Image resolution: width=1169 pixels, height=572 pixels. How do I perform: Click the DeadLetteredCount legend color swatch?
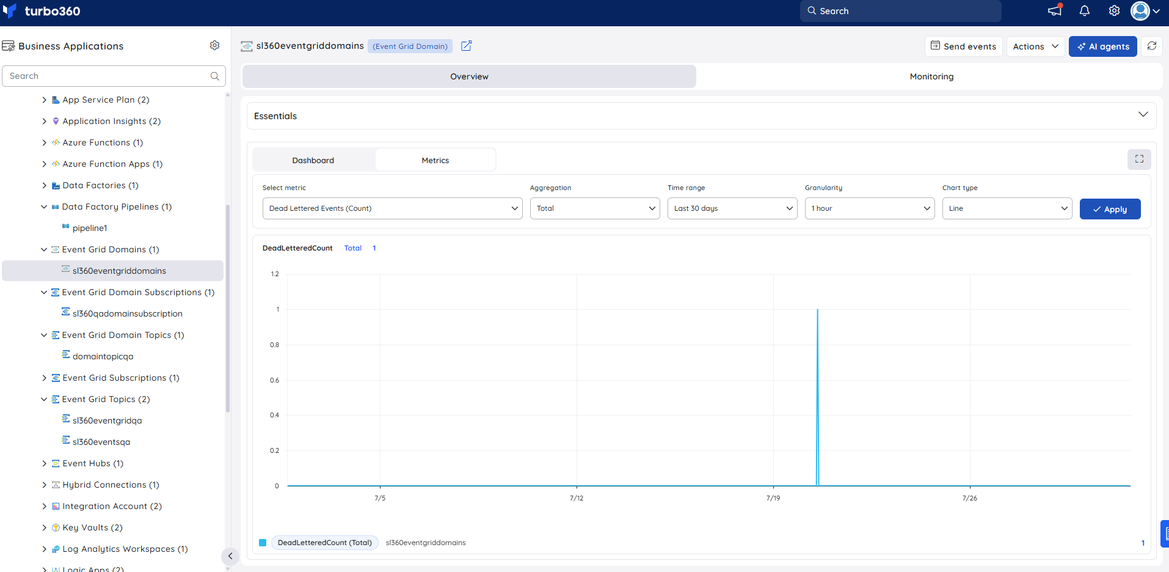coord(263,543)
